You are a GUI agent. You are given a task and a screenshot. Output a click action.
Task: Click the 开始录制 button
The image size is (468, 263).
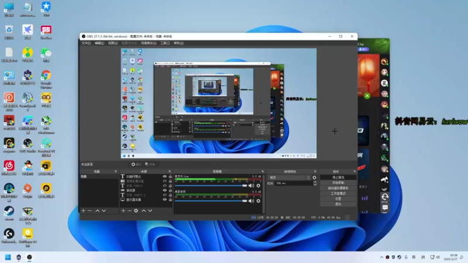click(x=338, y=182)
